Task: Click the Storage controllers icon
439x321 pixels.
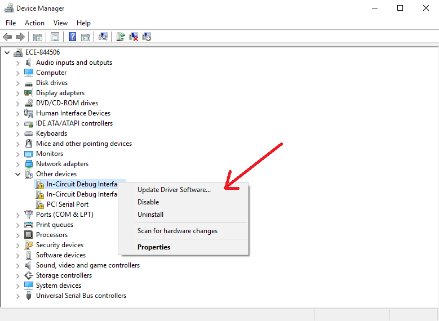Action: tap(29, 275)
